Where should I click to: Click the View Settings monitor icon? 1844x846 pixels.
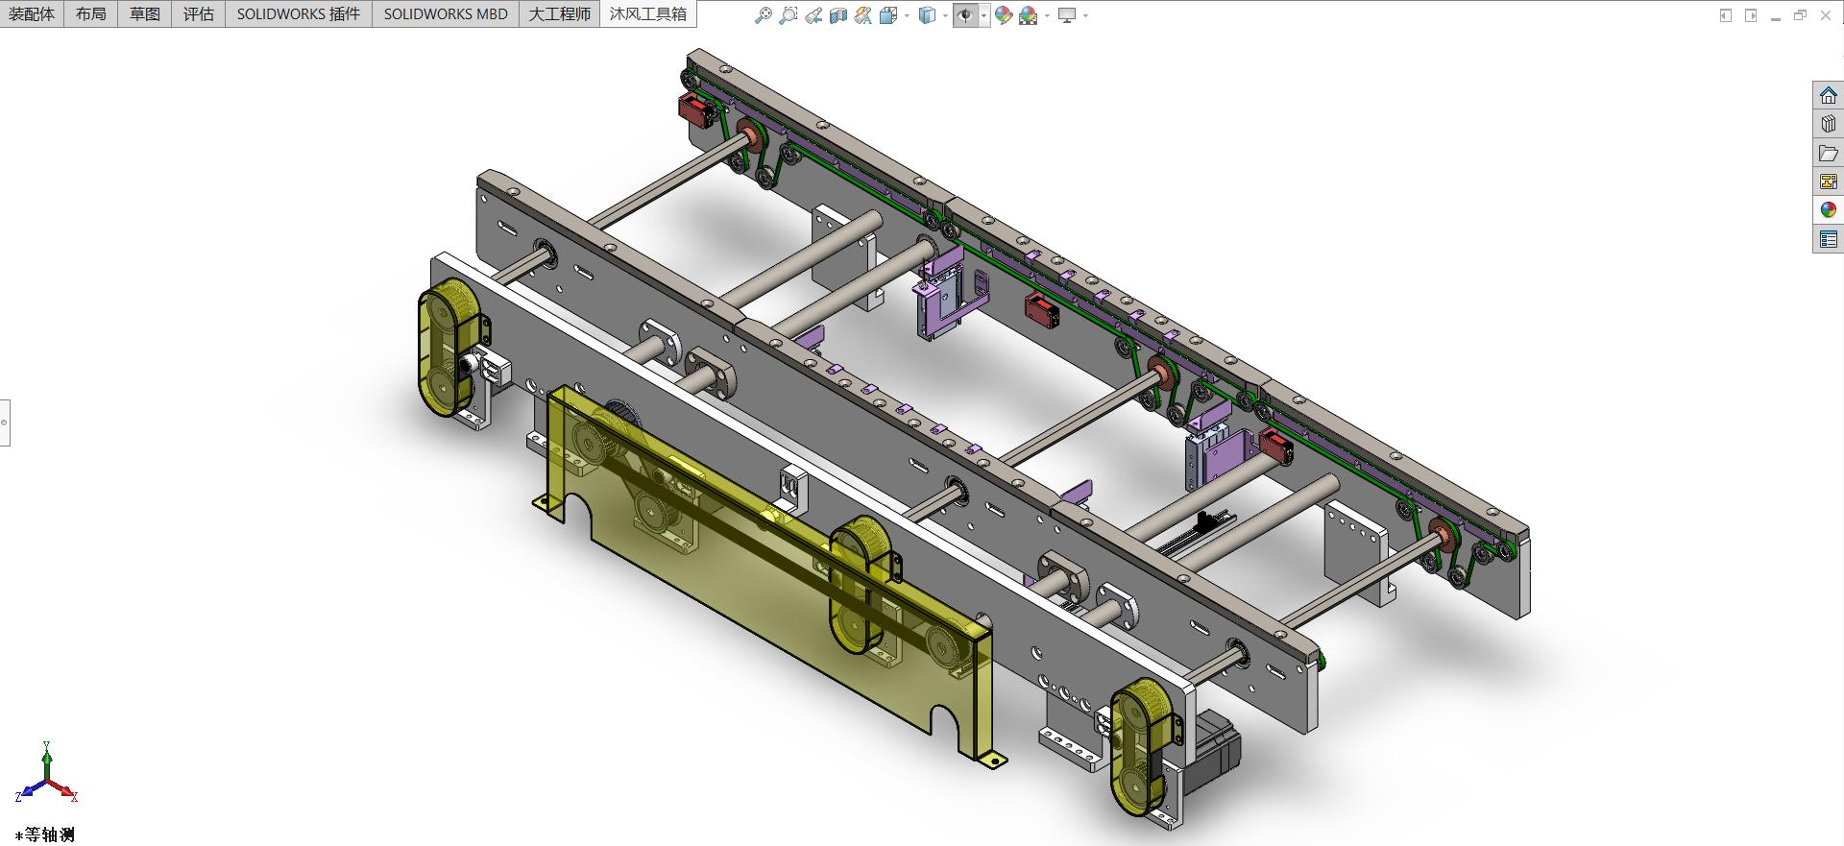1067,15
